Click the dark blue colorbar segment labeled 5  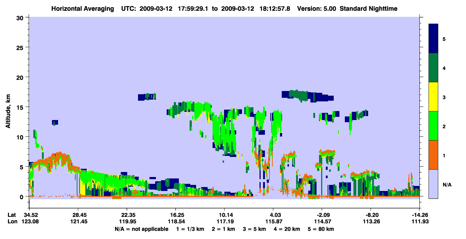(433, 39)
